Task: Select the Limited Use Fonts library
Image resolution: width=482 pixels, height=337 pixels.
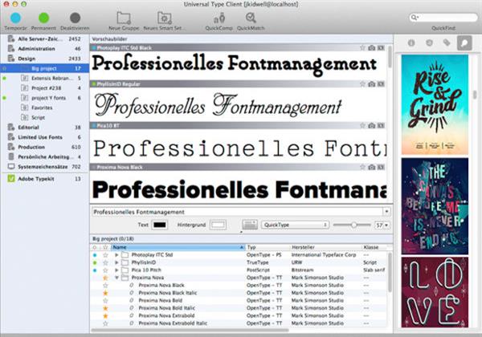Action: pos(44,137)
